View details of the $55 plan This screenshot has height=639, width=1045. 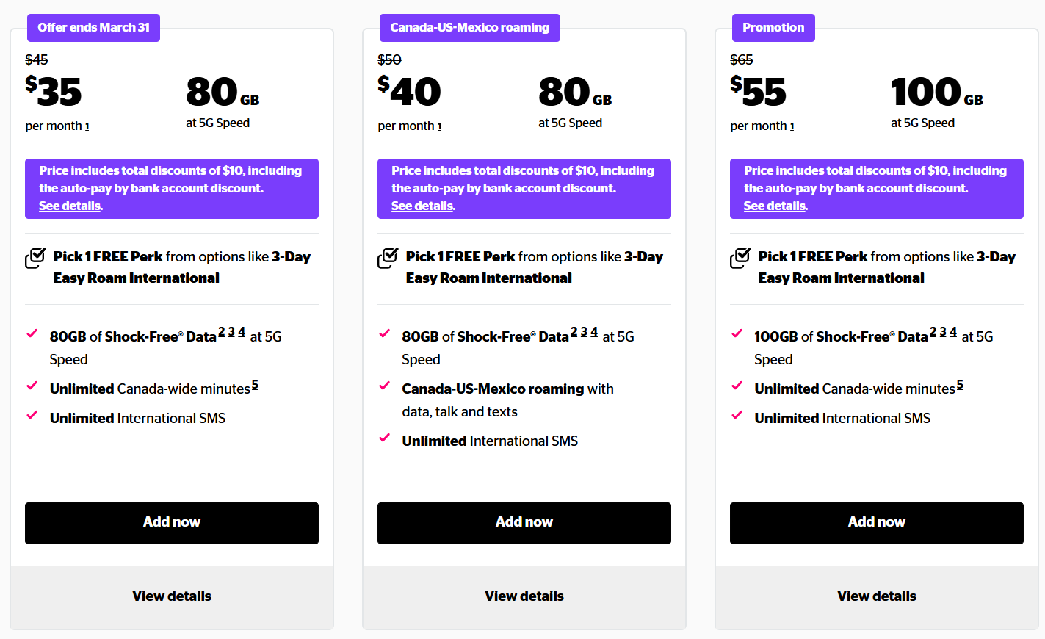click(877, 596)
